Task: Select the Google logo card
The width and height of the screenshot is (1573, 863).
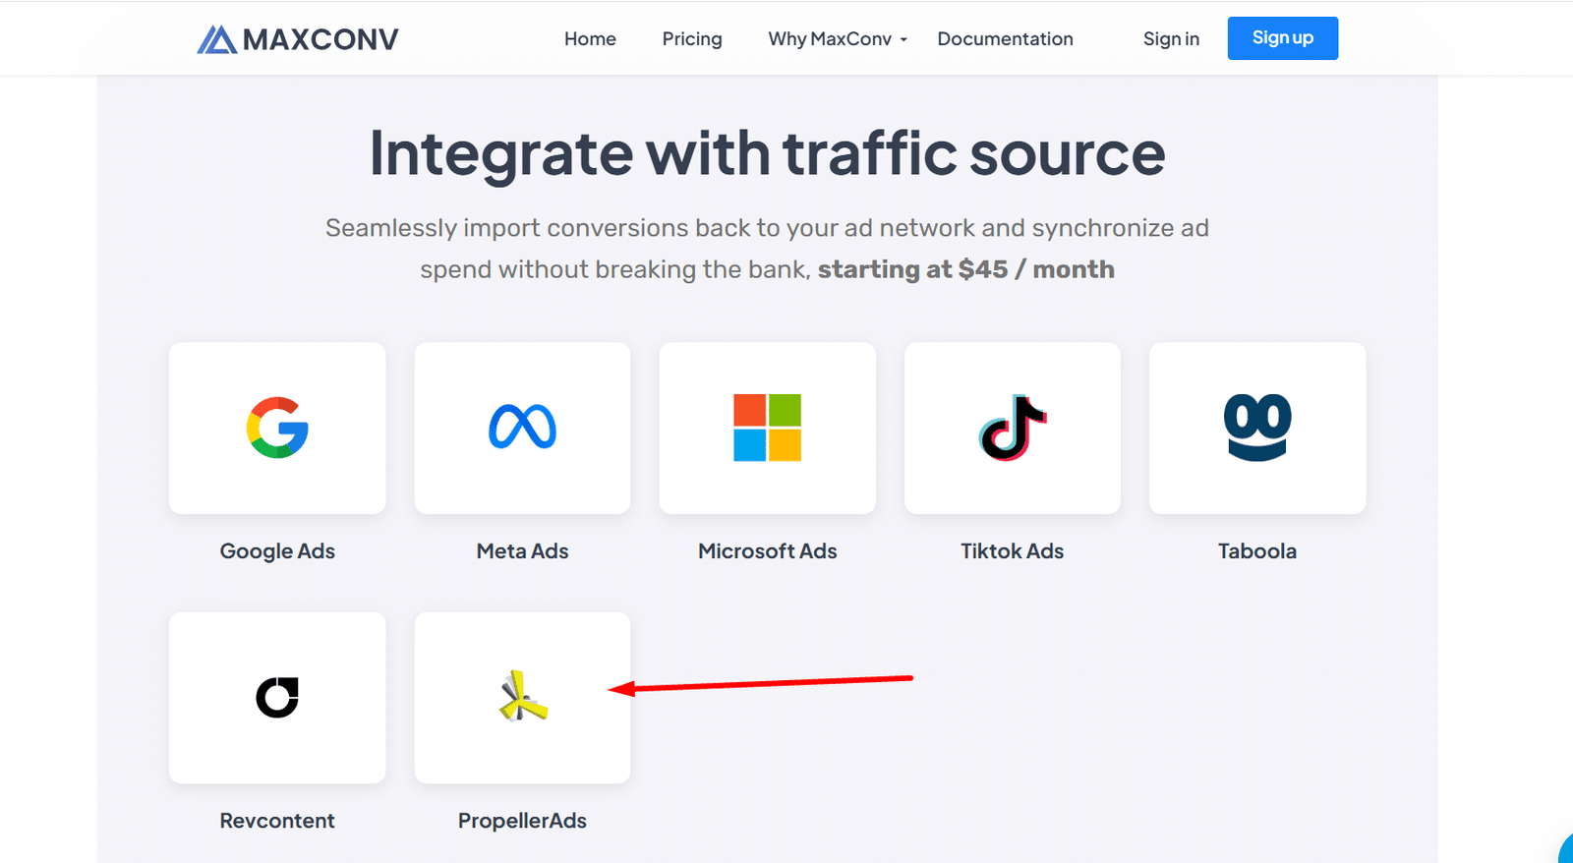Action: [277, 428]
